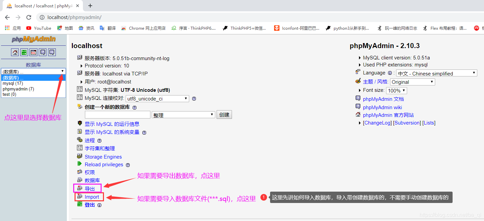Viewport: 484px width, 221px height.
Task: Open the Language dropdown set to Chinese simplified
Action: pos(436,73)
